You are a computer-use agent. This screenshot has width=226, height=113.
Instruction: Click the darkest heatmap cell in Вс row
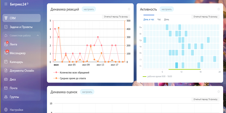(x=177, y=65)
